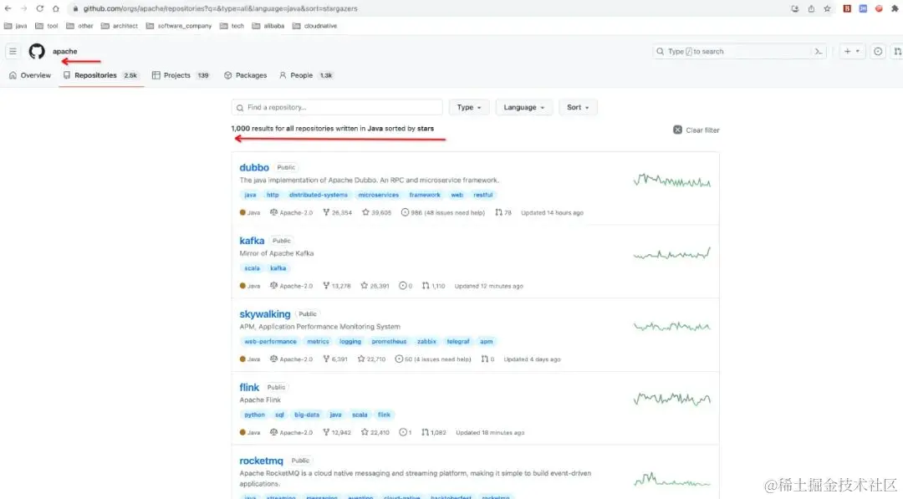903x499 pixels.
Task: Click the apache organization name link
Action: (65, 51)
